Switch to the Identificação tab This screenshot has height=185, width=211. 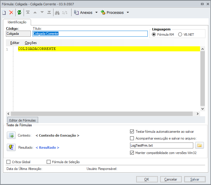(x=17, y=22)
